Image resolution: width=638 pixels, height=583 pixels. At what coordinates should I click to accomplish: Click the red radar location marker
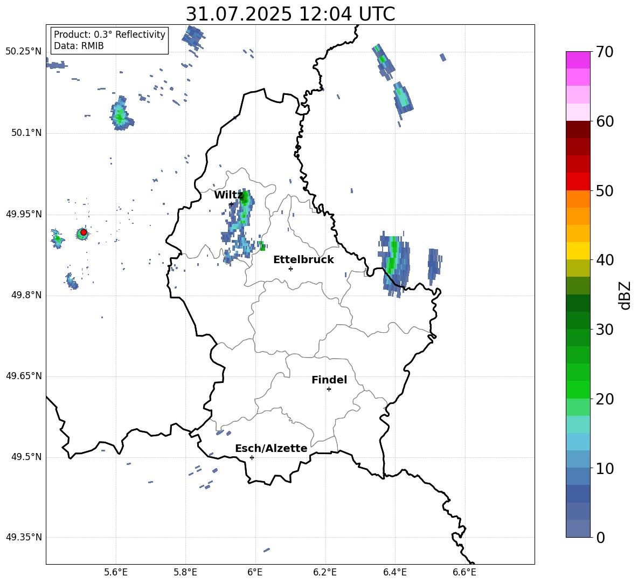coord(84,232)
